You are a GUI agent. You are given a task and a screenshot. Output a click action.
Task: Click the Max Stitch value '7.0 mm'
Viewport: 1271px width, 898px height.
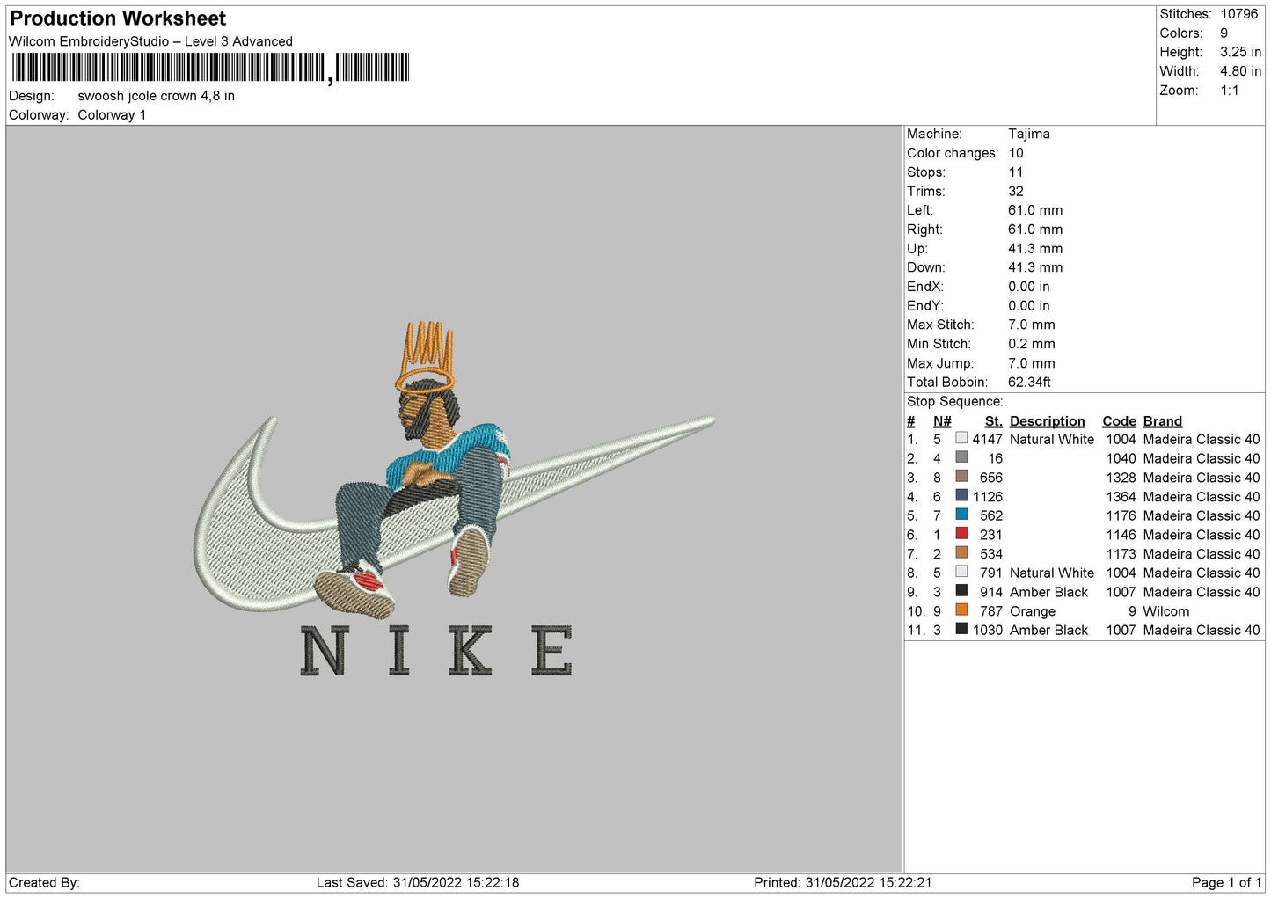tap(1032, 325)
